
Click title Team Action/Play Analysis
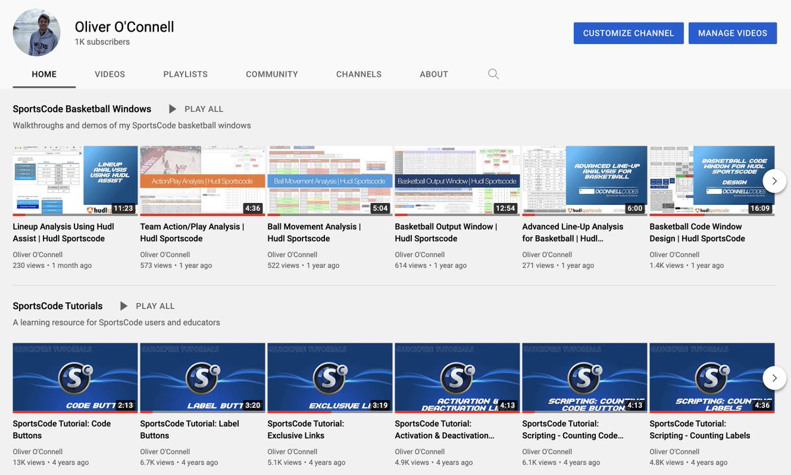point(192,233)
